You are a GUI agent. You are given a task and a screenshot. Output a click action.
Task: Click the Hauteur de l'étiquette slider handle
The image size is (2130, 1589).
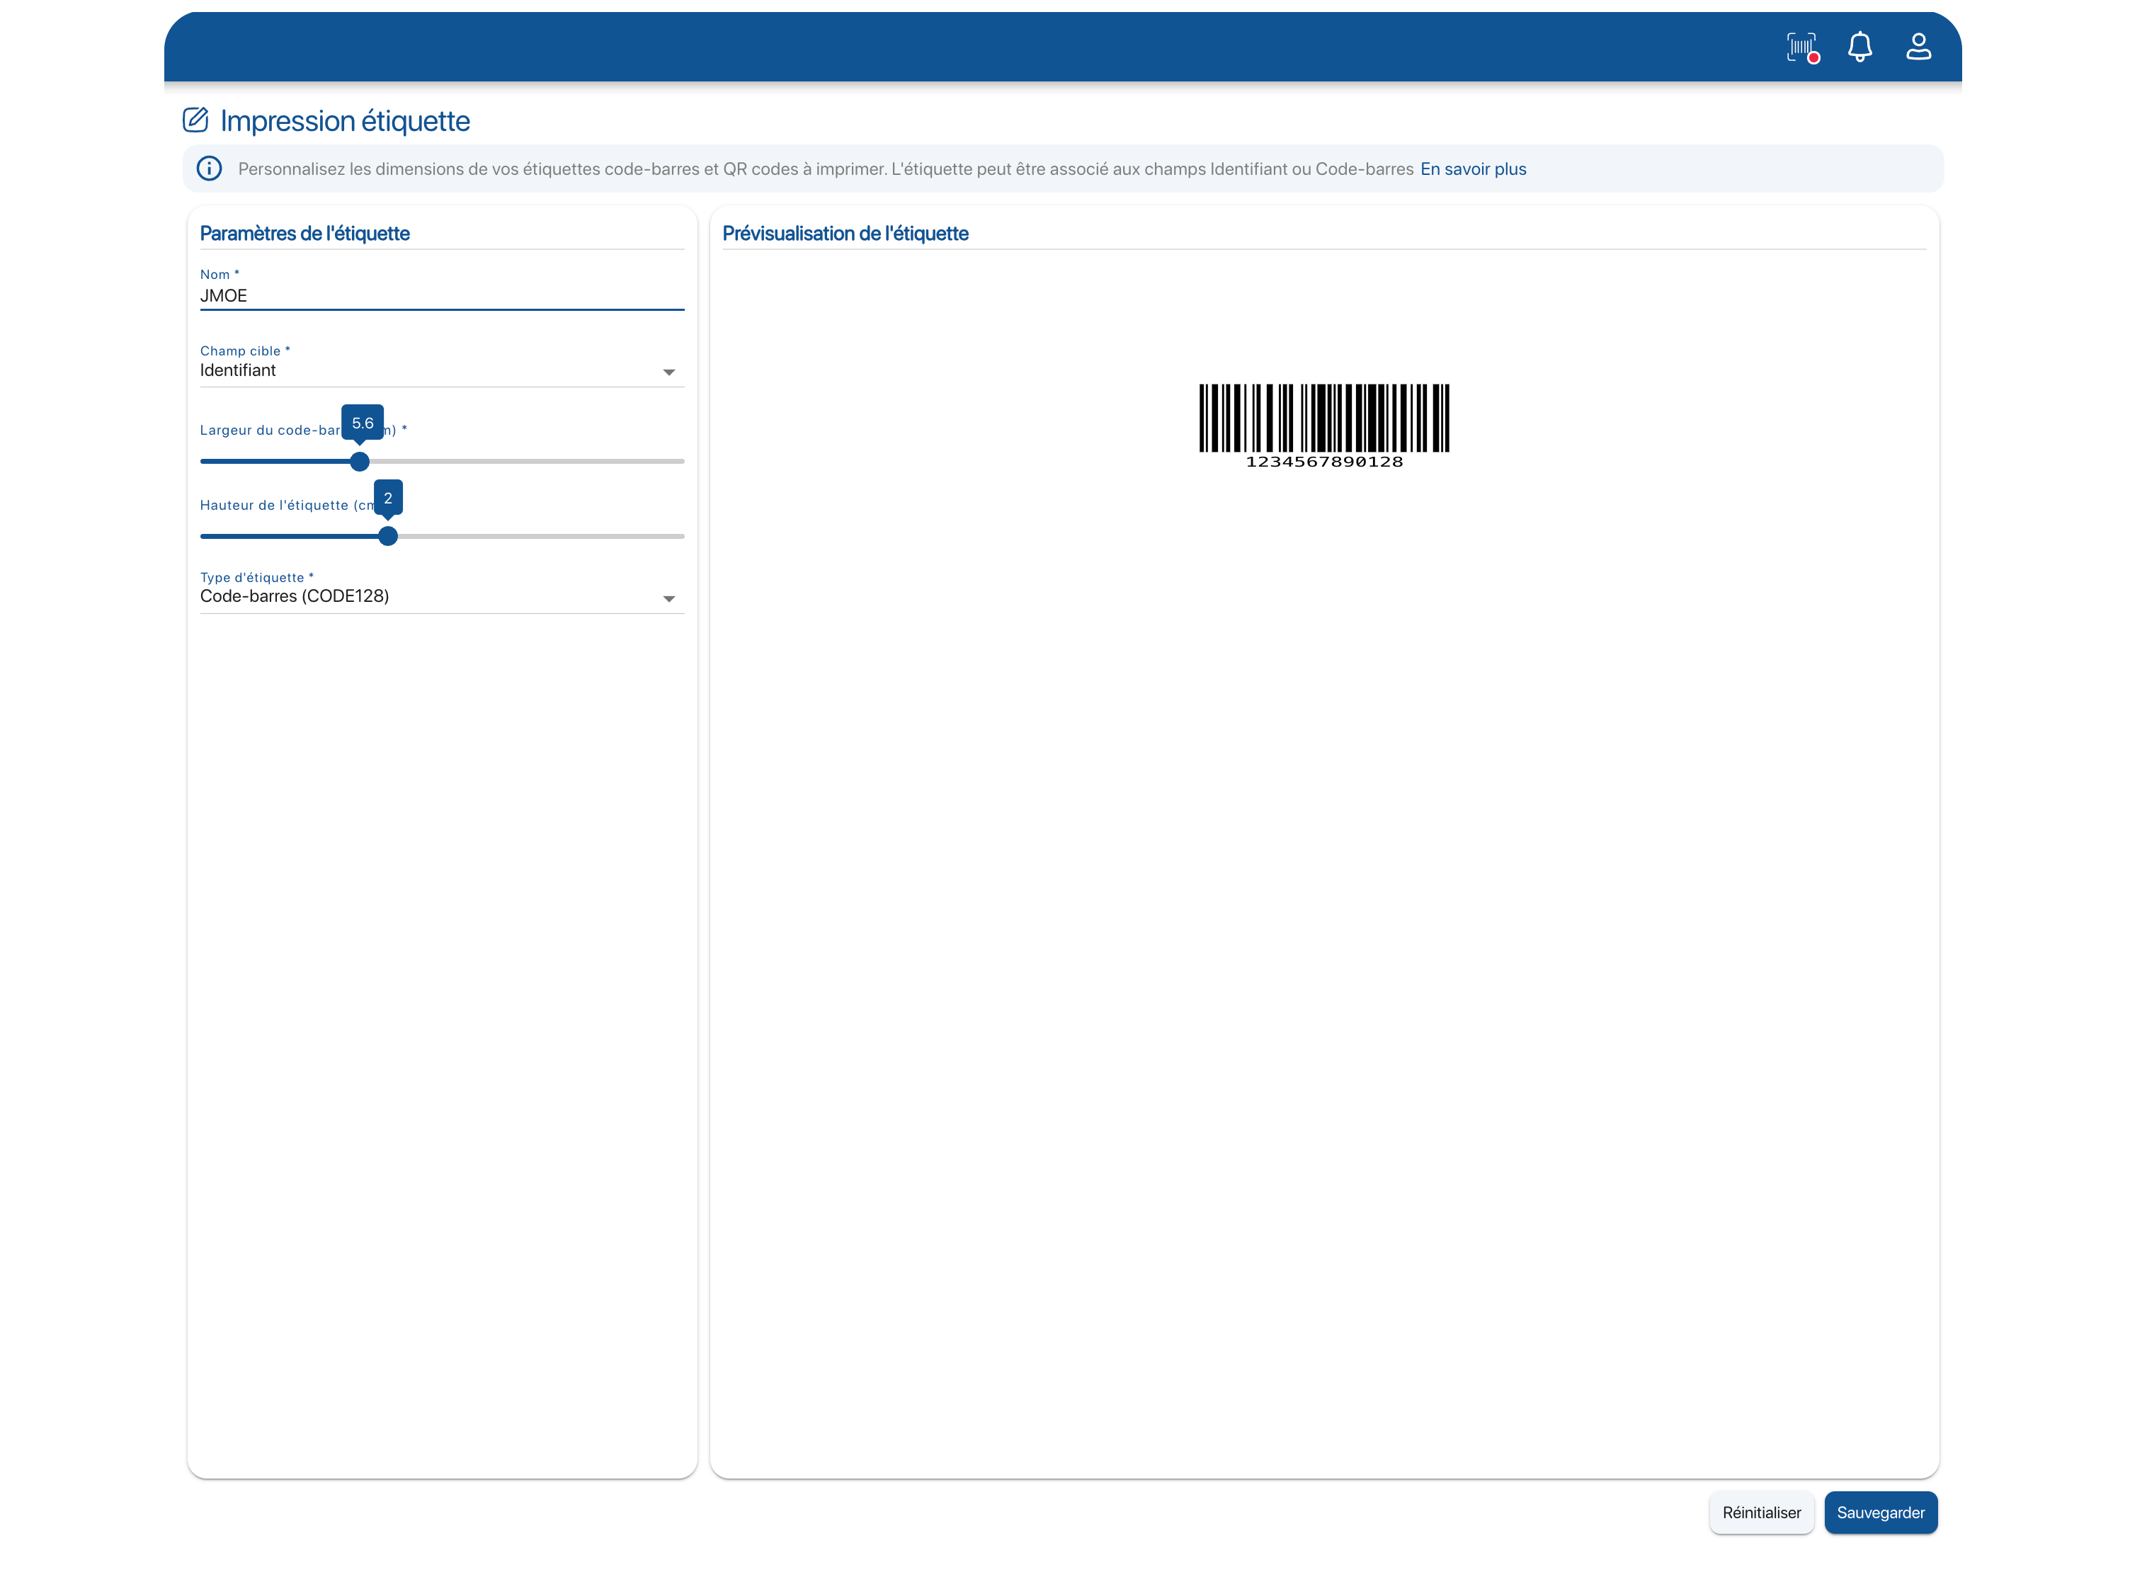click(x=387, y=537)
